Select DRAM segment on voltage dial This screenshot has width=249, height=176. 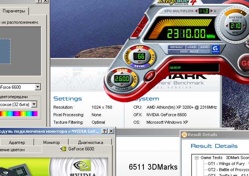121,70
